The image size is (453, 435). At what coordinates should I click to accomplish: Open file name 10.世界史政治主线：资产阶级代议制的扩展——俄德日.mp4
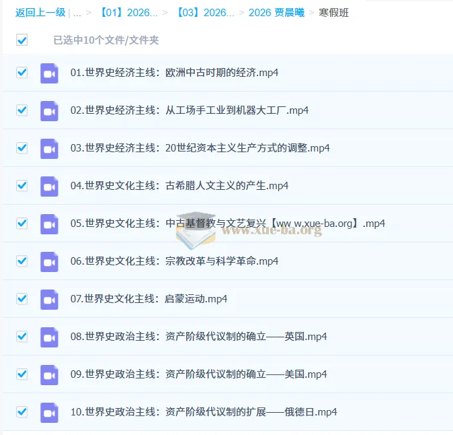tap(204, 412)
